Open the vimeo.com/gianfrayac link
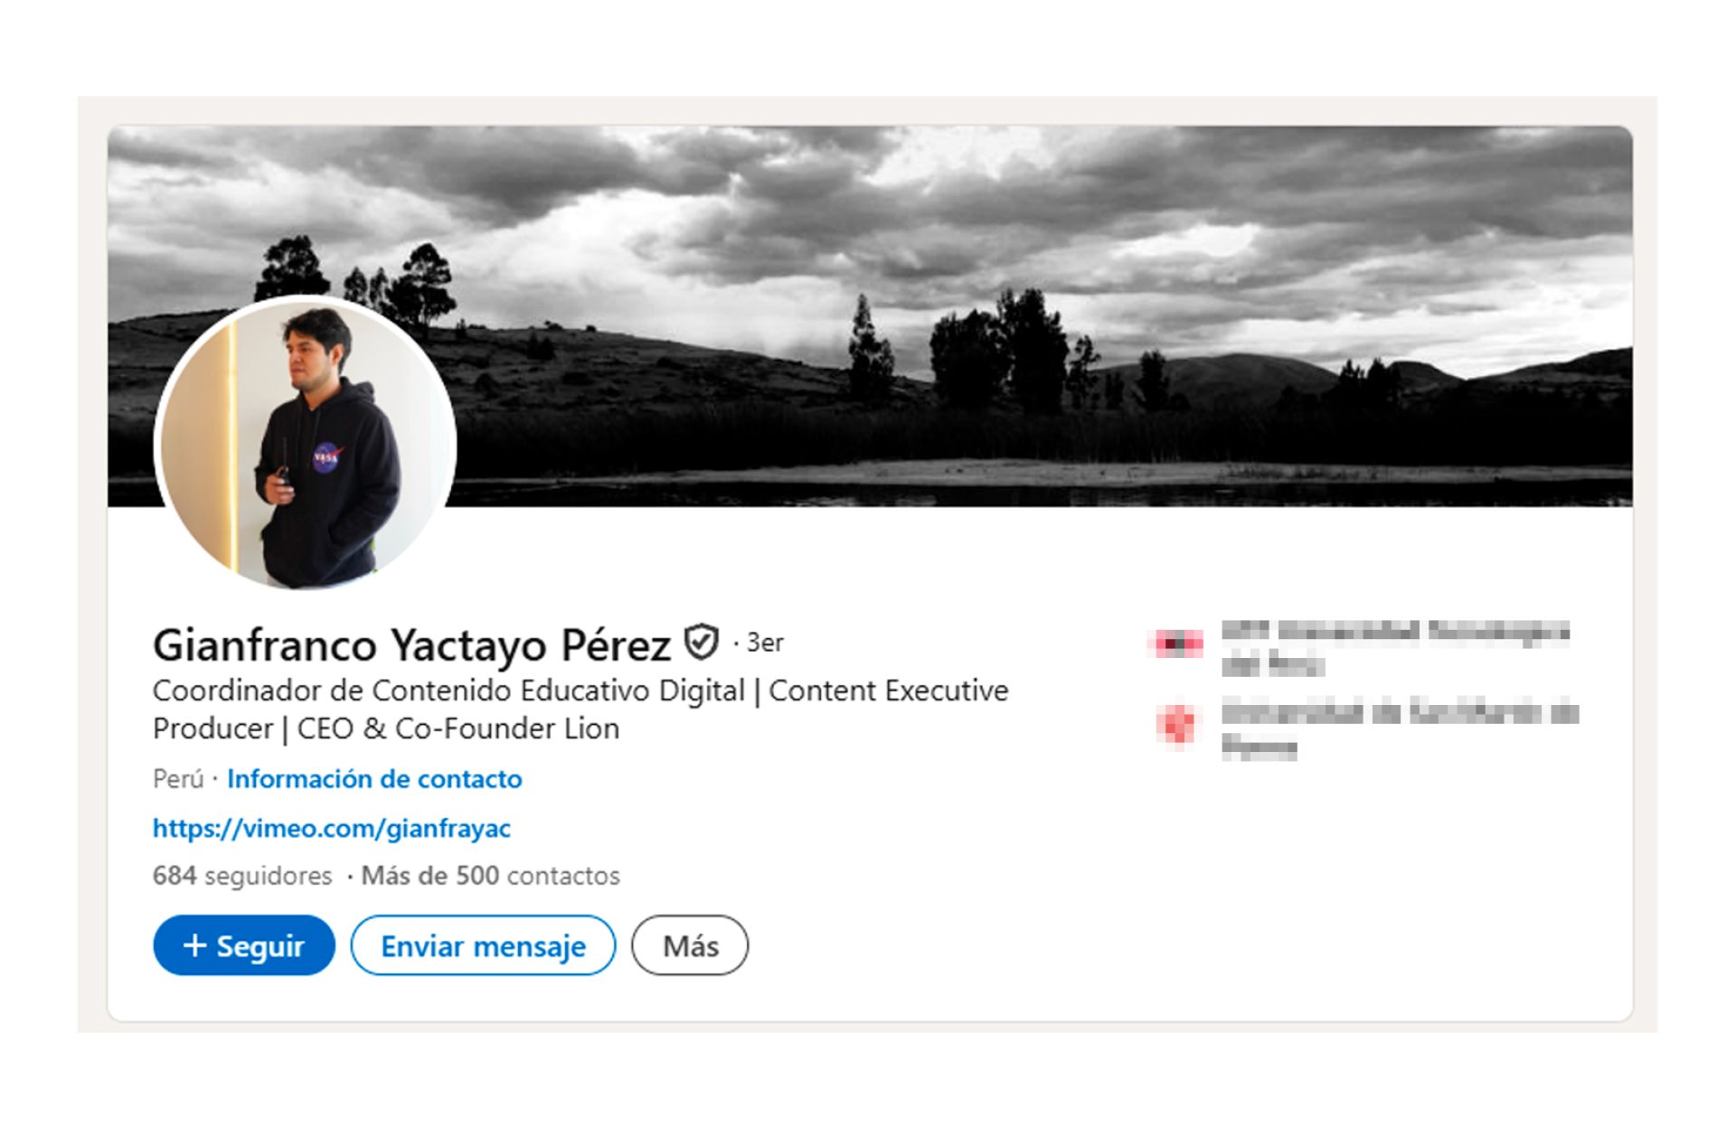 coord(332,828)
